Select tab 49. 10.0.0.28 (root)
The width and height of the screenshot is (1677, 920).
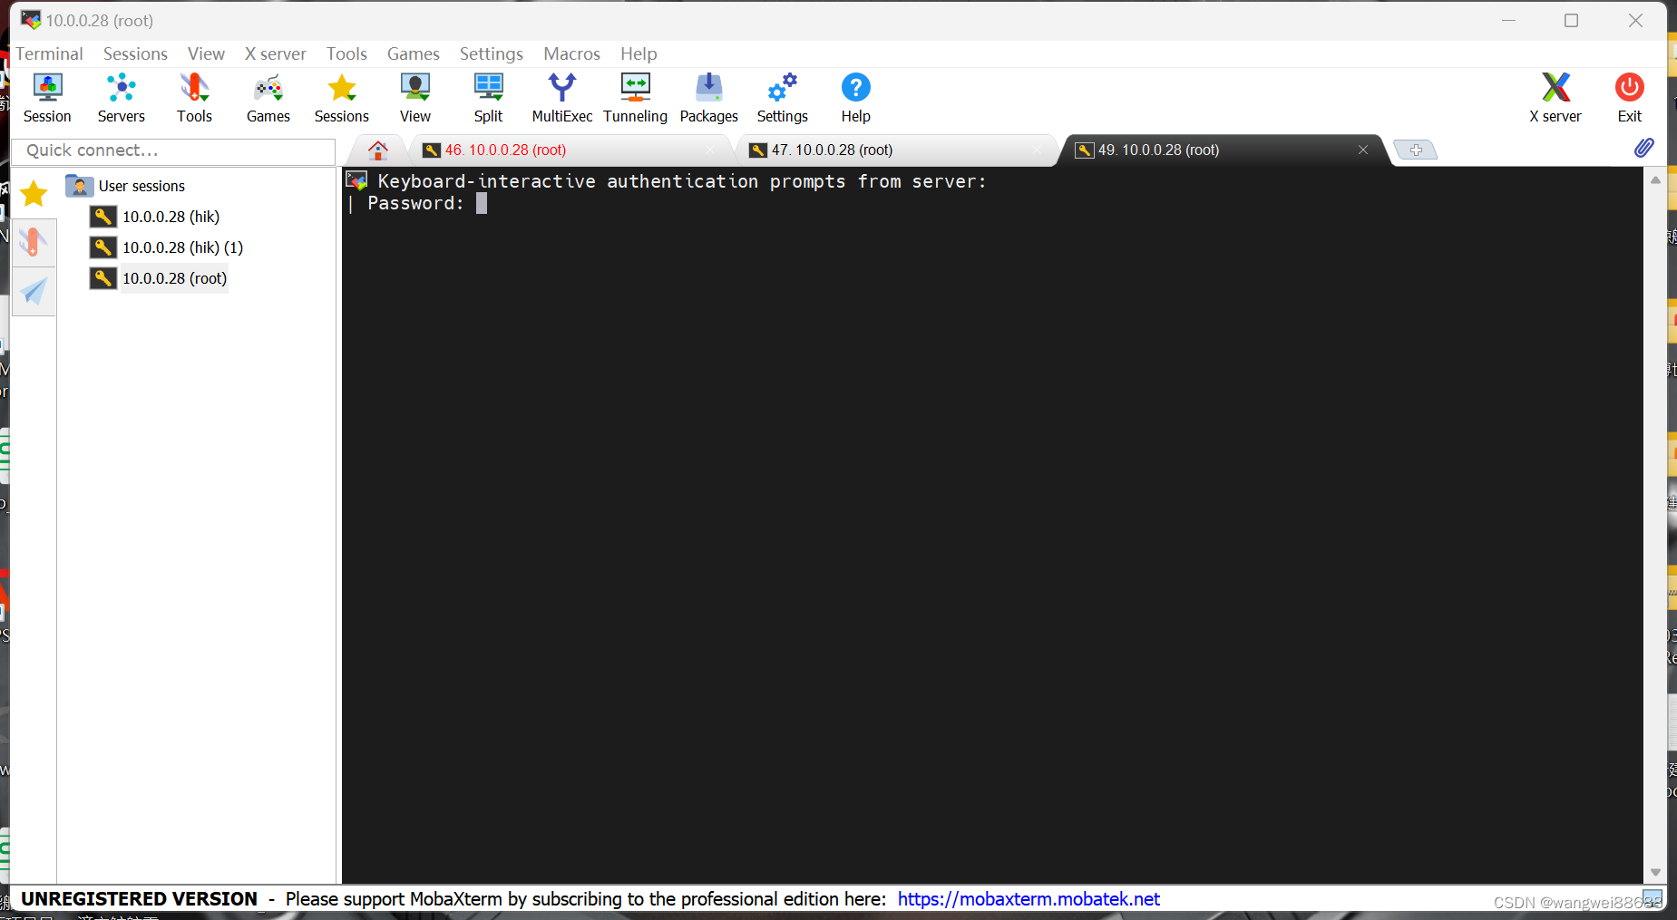pos(1222,150)
